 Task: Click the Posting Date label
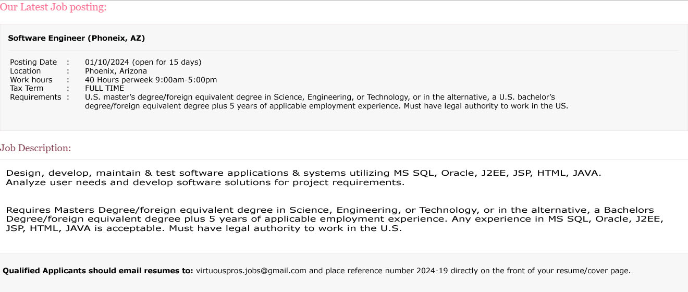(34, 62)
